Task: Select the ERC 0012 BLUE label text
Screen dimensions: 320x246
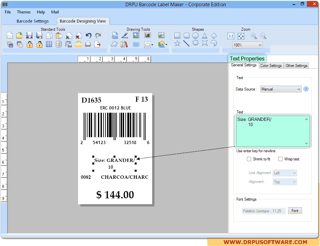Action: point(116,108)
